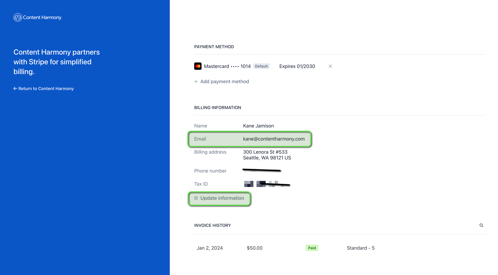Screen dimensions: 498x275
Task: Click the Content Harmony logo
Action: pos(38,17)
